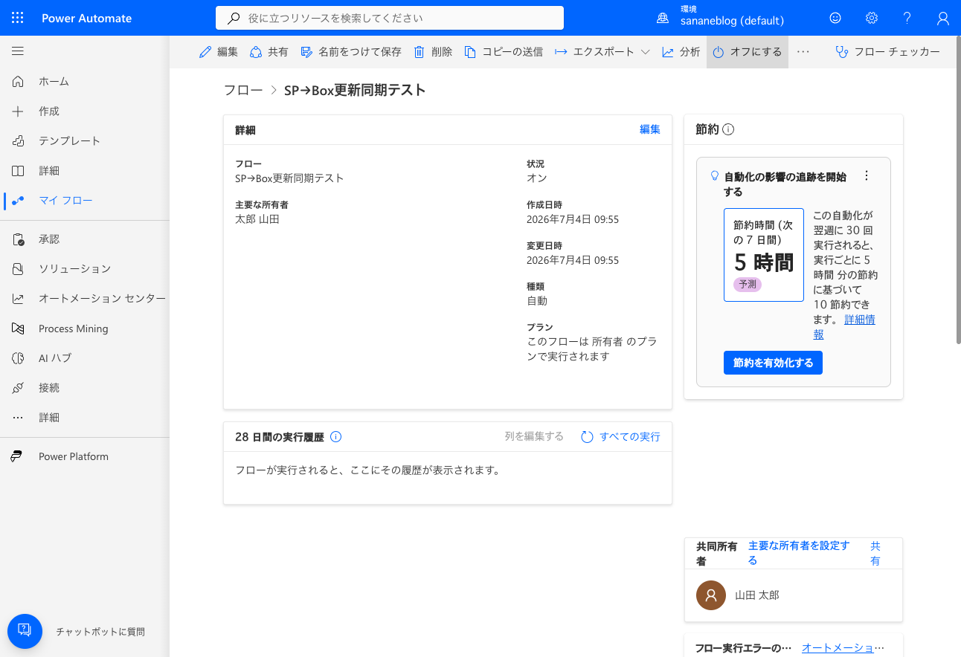This screenshot has width=961, height=657.
Task: Click the chatbot question bubble icon
Action: click(x=25, y=631)
